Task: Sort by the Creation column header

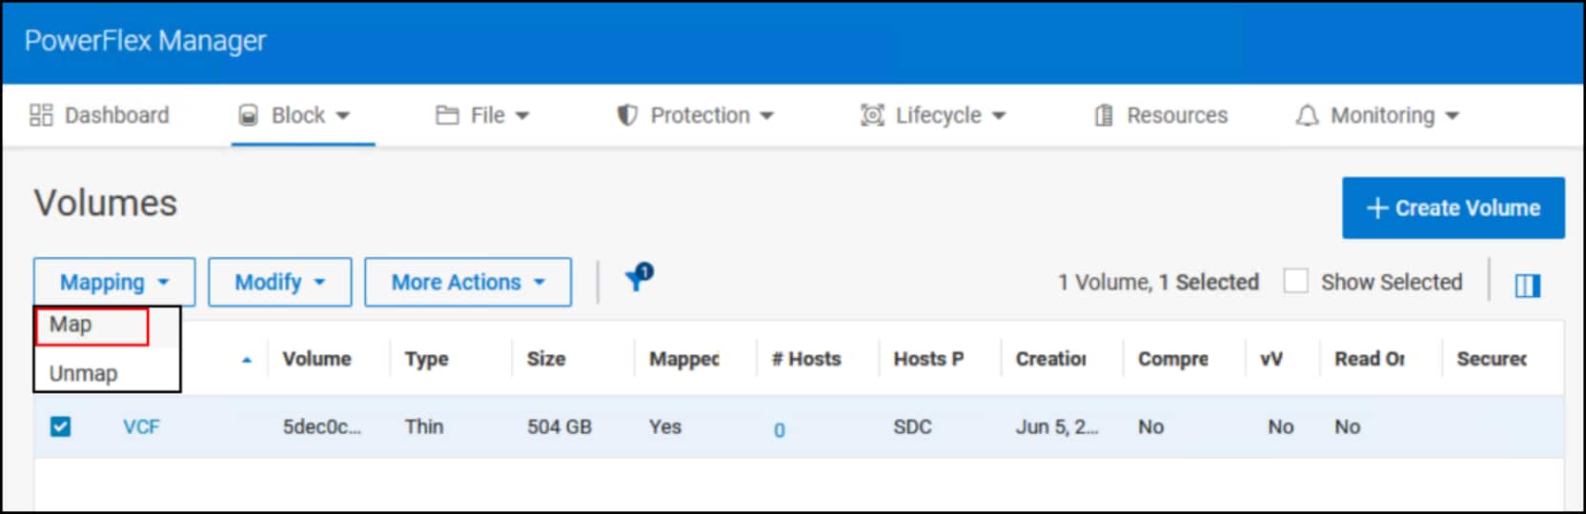Action: 1050,359
